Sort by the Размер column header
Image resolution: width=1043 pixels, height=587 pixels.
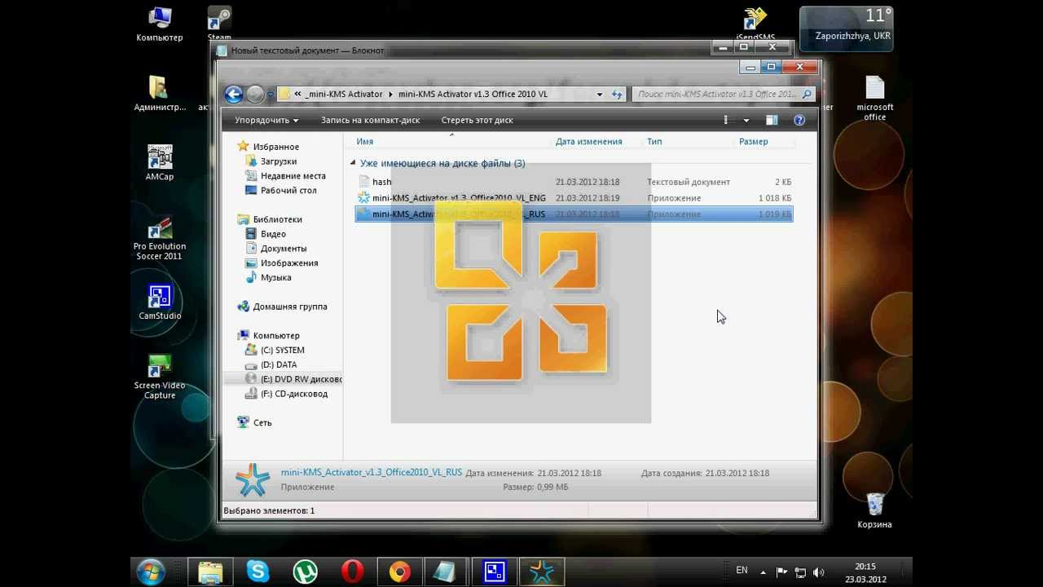753,142
